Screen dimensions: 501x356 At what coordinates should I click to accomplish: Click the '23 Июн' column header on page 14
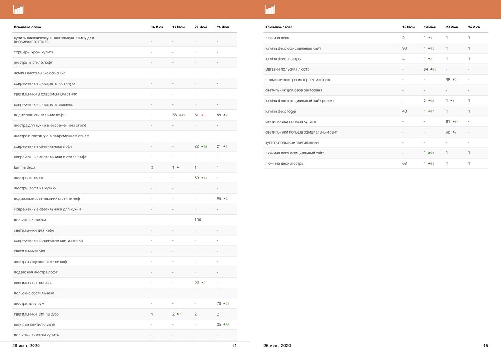[x=200, y=27]
